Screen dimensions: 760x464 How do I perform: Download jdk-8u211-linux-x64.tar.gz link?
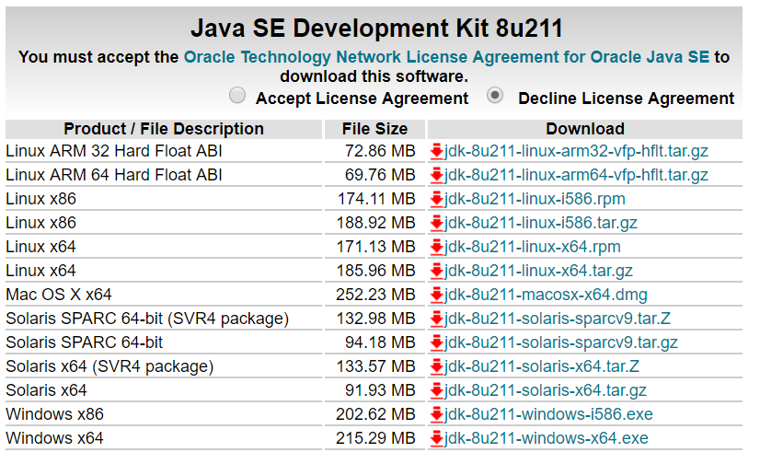click(x=538, y=271)
